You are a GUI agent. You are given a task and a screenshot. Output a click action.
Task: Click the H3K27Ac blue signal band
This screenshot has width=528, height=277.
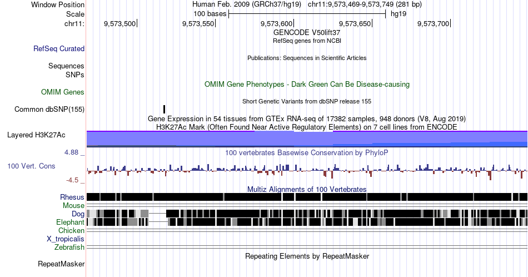click(x=307, y=139)
